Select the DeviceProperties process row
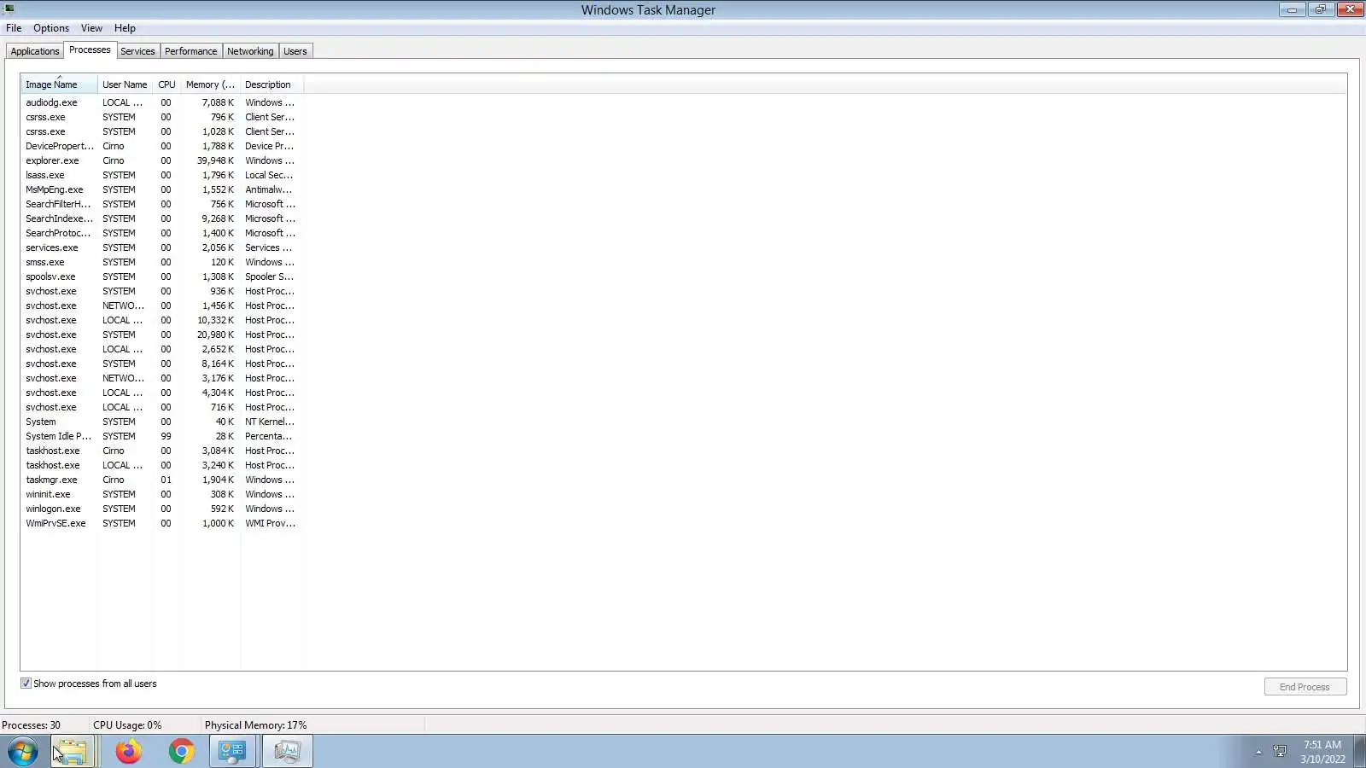Image resolution: width=1366 pixels, height=768 pixels. [162, 146]
